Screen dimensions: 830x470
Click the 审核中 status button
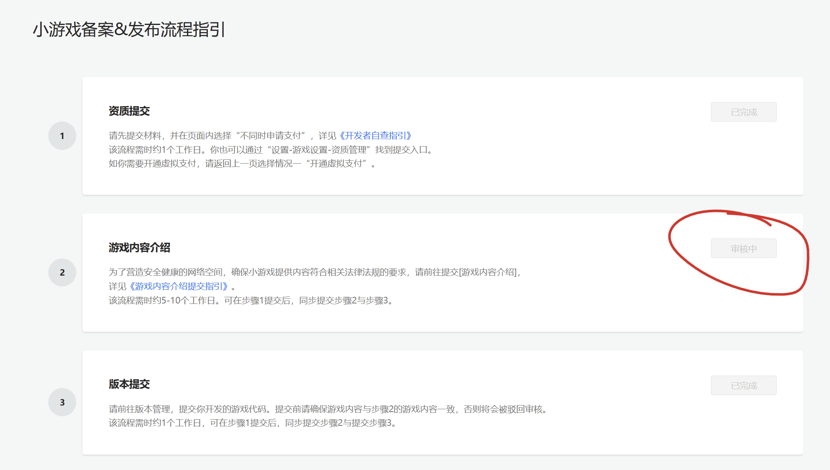coord(743,249)
